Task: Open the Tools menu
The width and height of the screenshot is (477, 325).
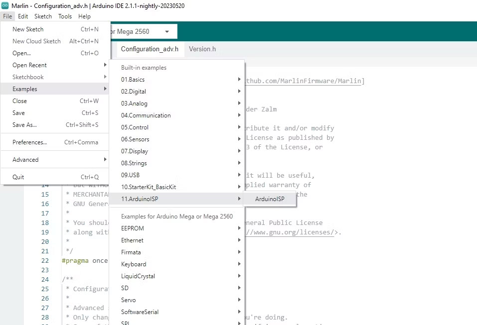Action: point(65,16)
